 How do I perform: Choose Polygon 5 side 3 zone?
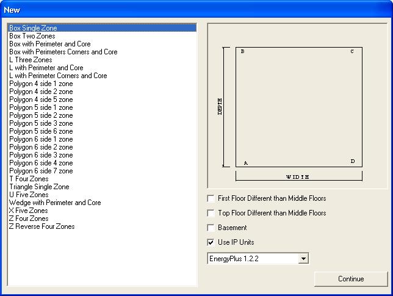[103, 123]
